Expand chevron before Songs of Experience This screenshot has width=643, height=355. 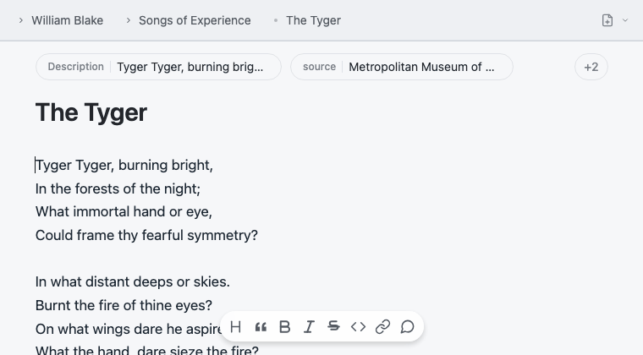[x=128, y=20]
